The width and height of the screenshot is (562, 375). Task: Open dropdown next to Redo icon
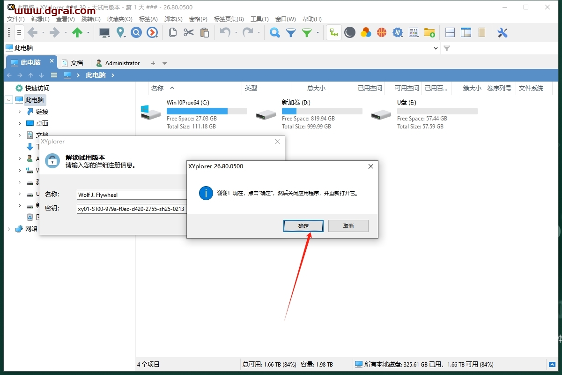click(259, 32)
